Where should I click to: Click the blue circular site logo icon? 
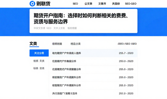(32, 4)
